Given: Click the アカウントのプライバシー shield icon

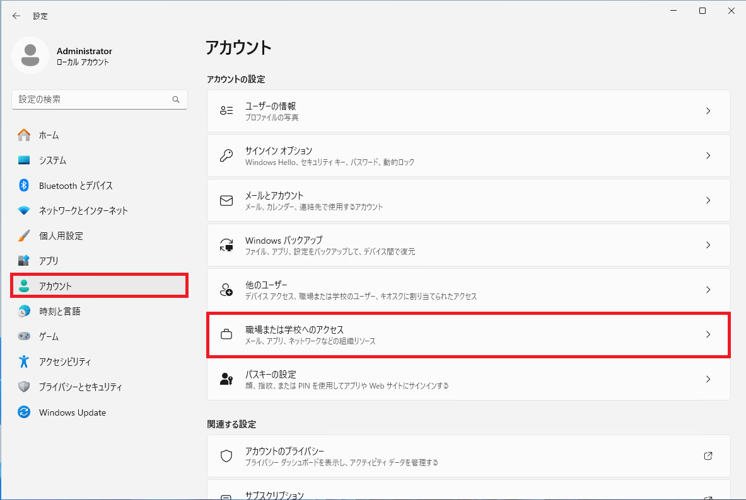Looking at the screenshot, I should [226, 456].
